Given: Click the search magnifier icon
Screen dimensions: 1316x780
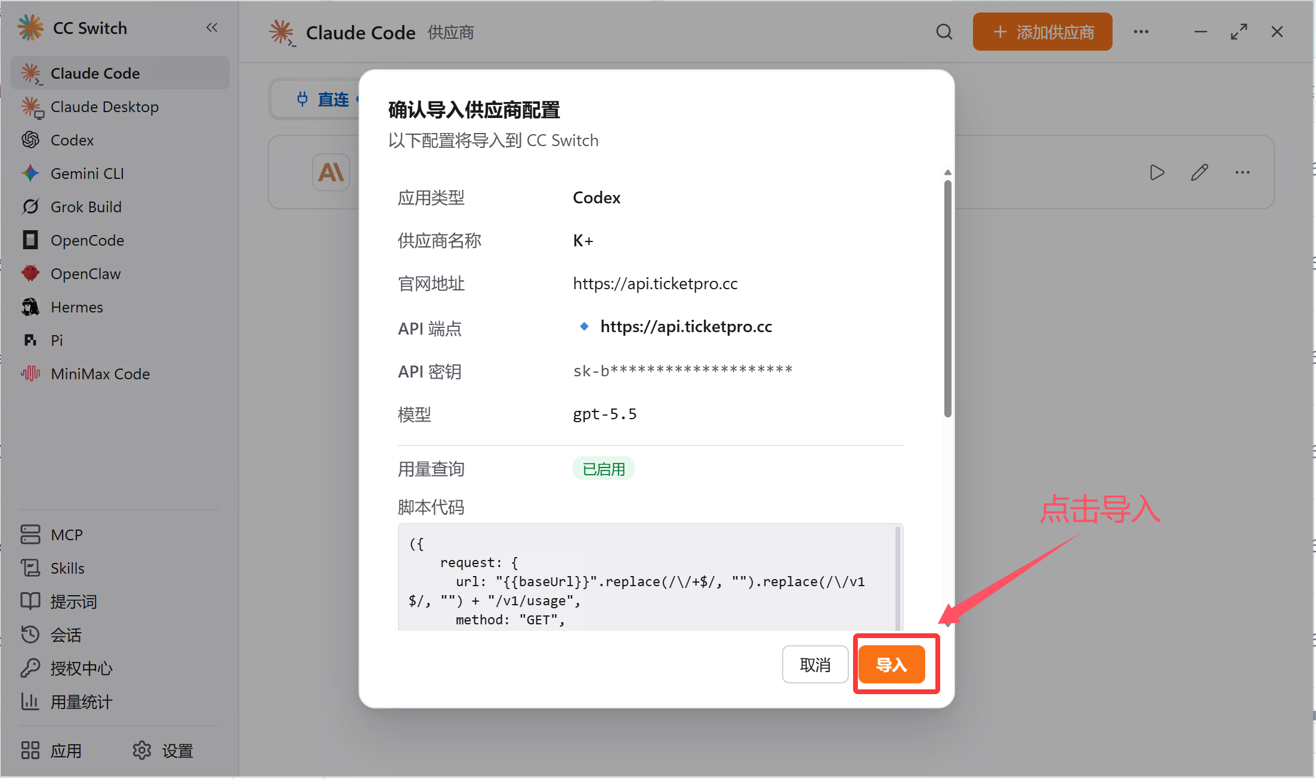Looking at the screenshot, I should pos(944,32).
